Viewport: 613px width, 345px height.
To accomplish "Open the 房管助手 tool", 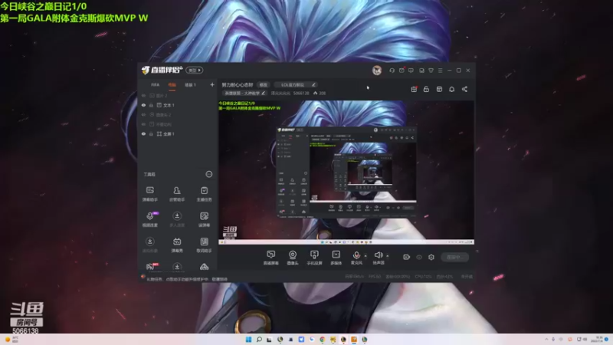I will [x=177, y=194].
